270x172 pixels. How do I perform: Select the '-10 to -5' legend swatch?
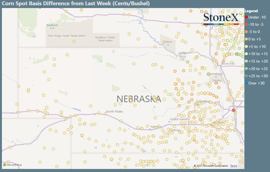pos(246,24)
